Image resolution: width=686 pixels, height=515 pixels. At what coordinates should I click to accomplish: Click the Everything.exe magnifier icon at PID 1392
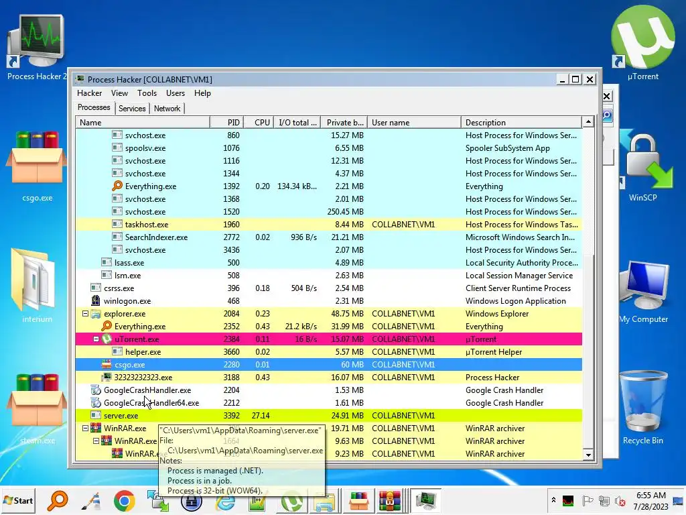tap(117, 186)
